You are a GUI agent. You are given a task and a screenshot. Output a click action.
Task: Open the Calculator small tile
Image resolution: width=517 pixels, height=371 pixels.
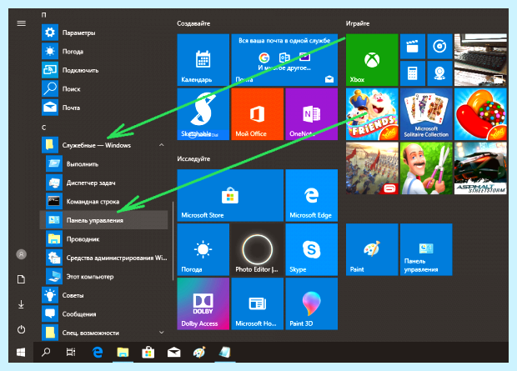(x=413, y=73)
